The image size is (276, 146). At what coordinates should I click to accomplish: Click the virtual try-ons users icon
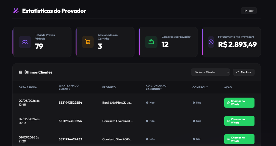25,42
